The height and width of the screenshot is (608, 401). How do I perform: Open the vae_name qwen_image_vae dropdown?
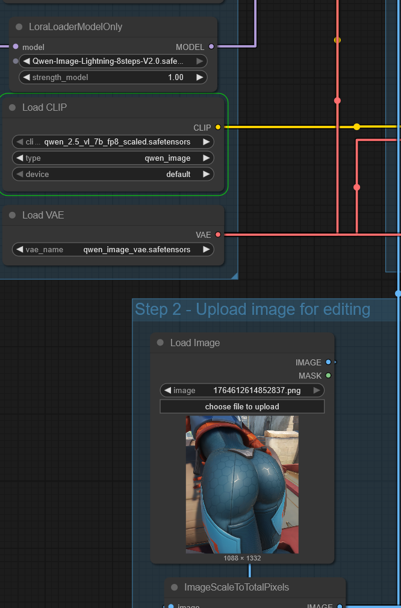113,249
